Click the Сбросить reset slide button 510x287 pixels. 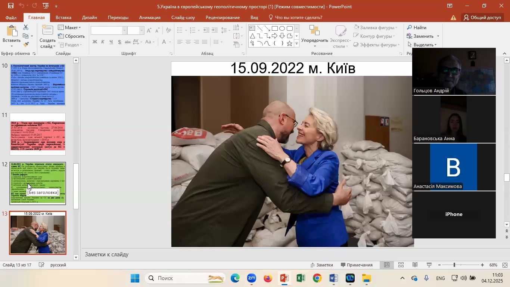pos(71,36)
